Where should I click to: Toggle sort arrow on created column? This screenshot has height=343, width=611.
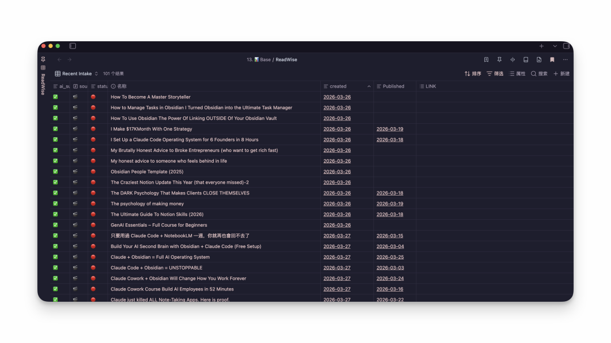[x=369, y=86]
